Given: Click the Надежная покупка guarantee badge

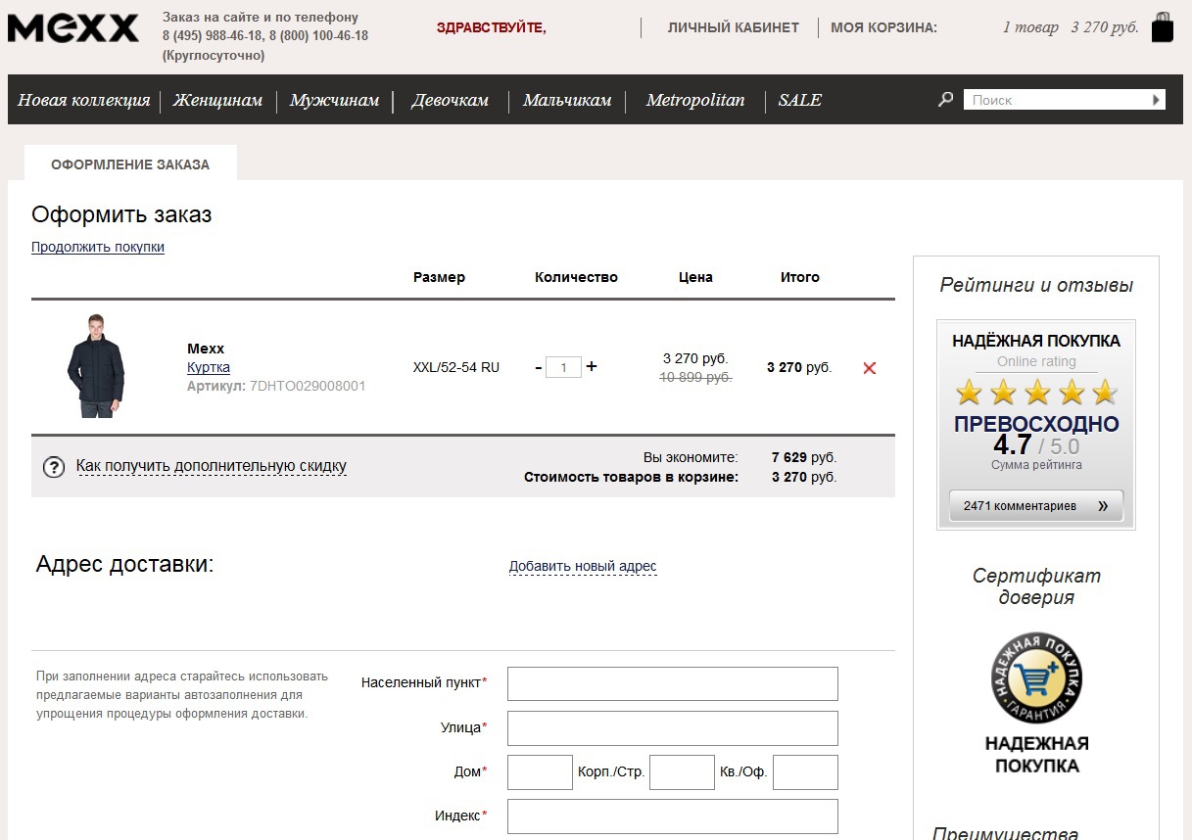Looking at the screenshot, I should pos(1036,677).
